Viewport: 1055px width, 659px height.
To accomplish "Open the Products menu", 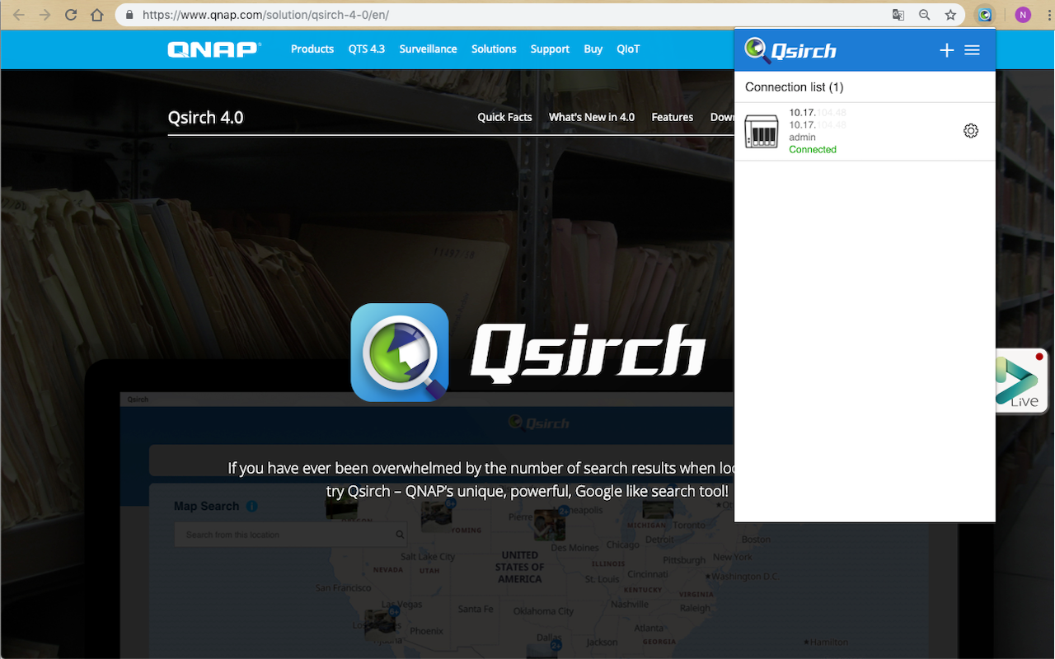I will point(312,49).
